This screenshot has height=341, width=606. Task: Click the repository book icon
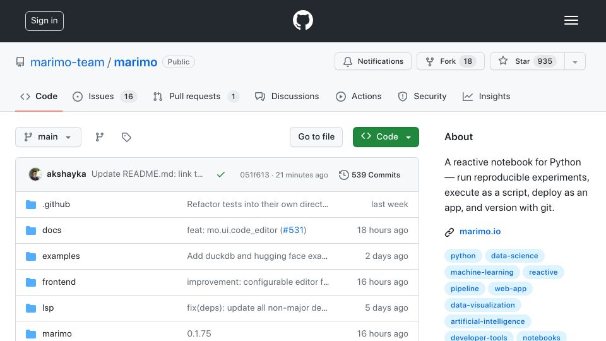pyautogui.click(x=20, y=62)
